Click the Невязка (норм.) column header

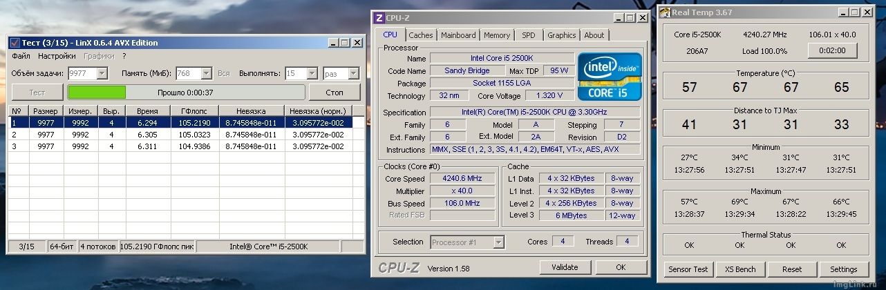point(318,111)
